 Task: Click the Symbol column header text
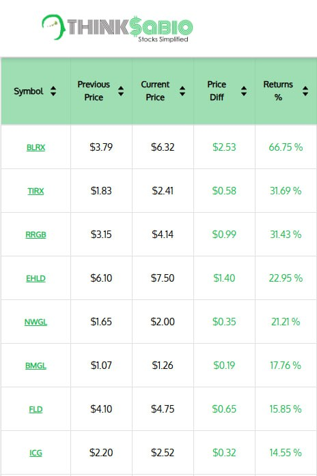tap(29, 91)
